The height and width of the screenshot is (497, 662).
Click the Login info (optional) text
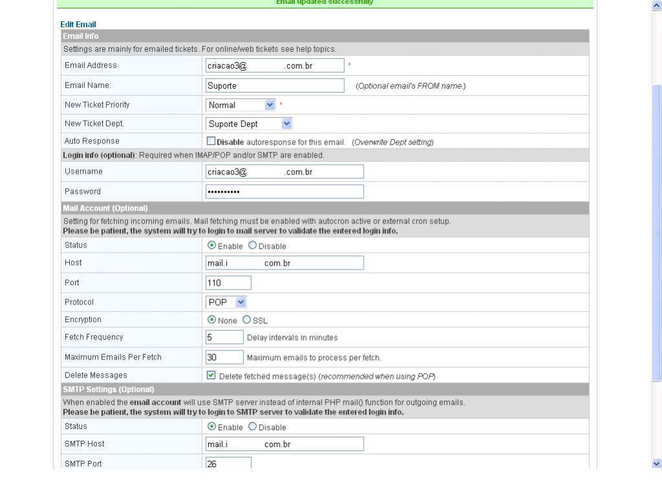[x=99, y=155]
